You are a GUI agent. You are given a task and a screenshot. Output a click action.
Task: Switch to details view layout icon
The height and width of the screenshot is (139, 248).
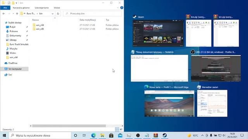tap(117, 129)
